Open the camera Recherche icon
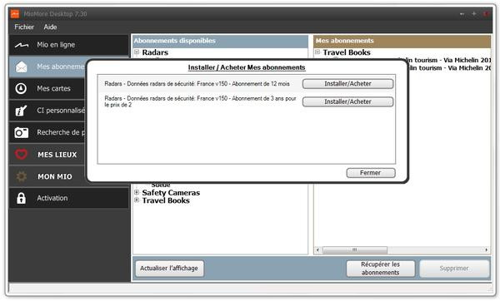 [x=22, y=132]
